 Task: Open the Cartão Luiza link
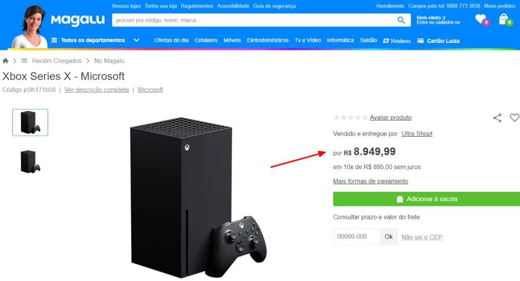tap(438, 41)
